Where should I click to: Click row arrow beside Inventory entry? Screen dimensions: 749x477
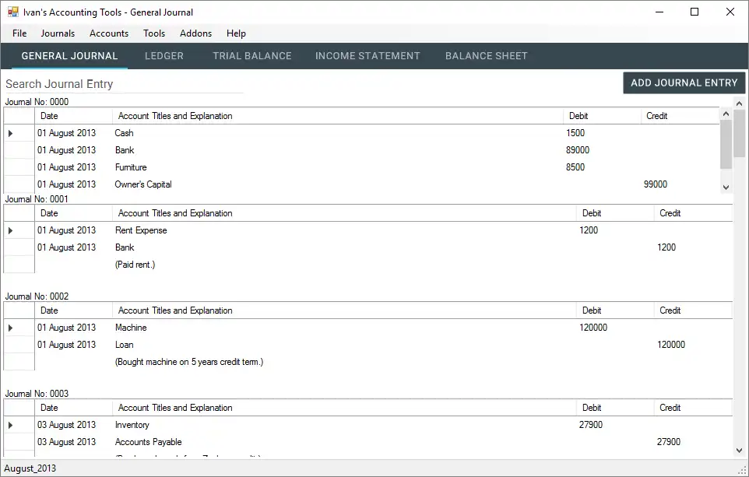coord(11,425)
